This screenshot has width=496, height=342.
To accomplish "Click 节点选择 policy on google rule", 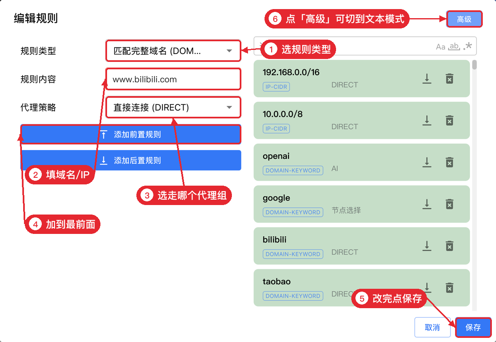I will click(346, 210).
